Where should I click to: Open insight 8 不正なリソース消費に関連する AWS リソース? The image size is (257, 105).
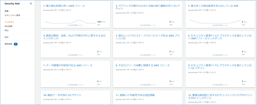[x=143, y=65]
